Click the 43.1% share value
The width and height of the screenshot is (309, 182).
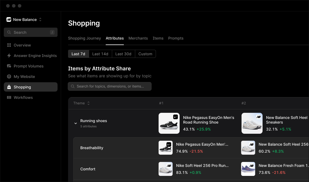click(x=189, y=129)
